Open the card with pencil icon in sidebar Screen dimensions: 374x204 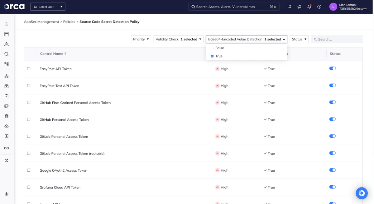click(7, 106)
